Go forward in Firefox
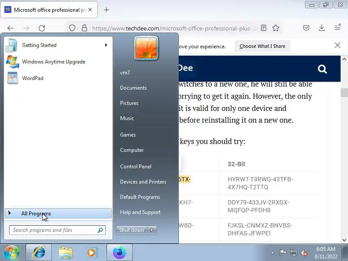Screen dimensions: 348x261 pos(26,28)
